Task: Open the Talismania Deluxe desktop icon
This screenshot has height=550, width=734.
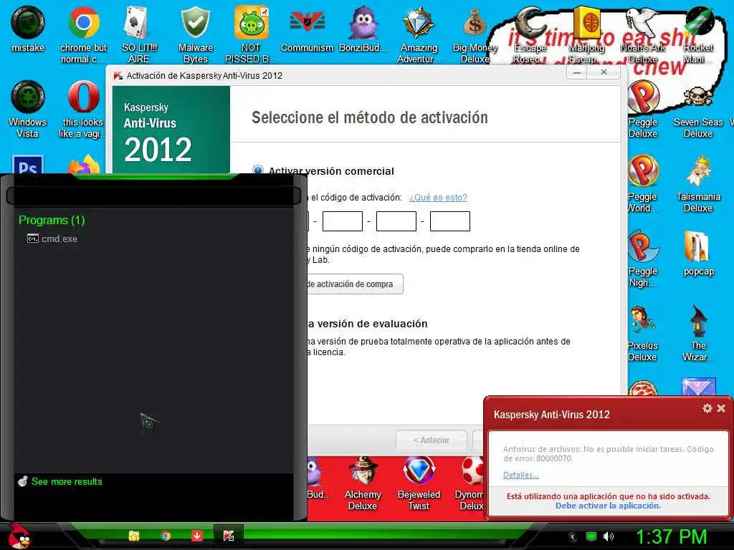Action: [698, 183]
